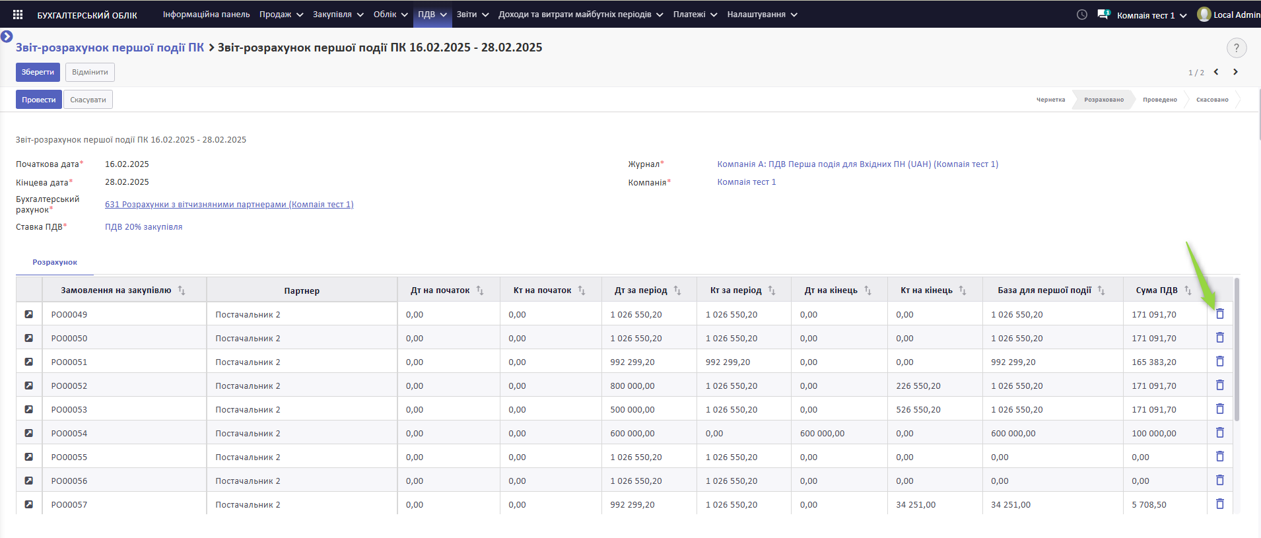This screenshot has width=1261, height=538.
Task: Open the conversations chat icon
Action: pyautogui.click(x=1103, y=15)
